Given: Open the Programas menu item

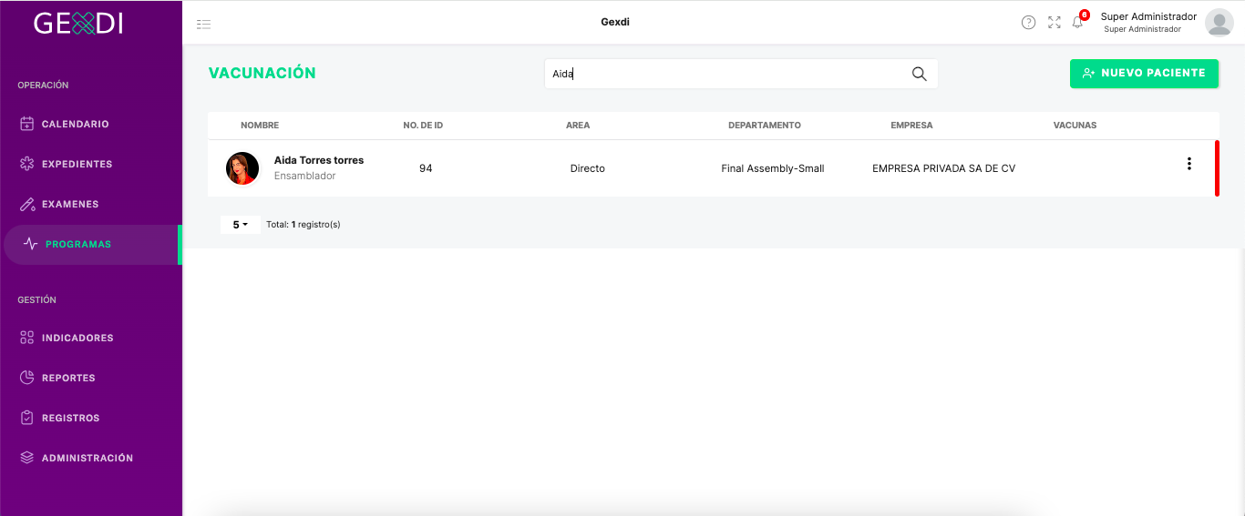Looking at the screenshot, I should (x=91, y=244).
